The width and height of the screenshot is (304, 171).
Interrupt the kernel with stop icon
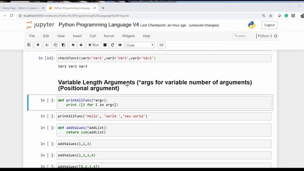point(105,45)
